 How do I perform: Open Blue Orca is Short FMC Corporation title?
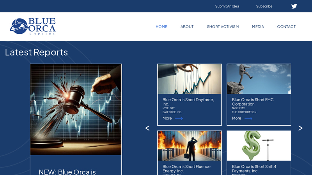pos(253,102)
